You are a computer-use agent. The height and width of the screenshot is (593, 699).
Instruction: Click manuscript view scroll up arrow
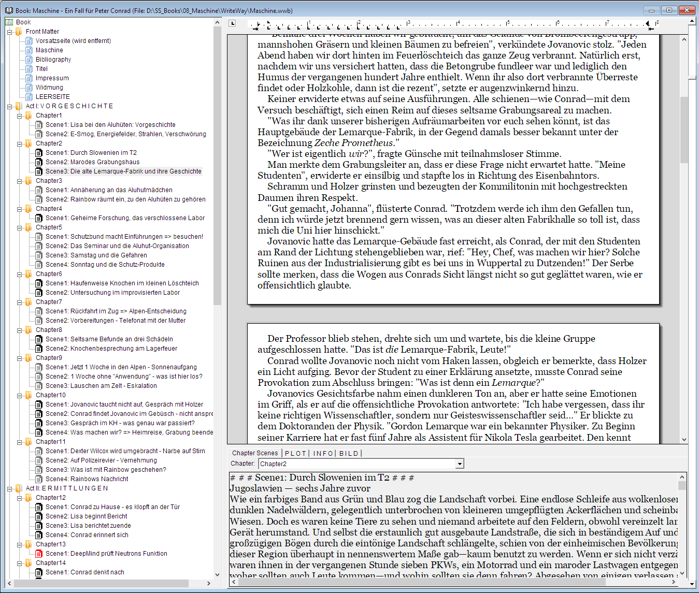coord(684,39)
